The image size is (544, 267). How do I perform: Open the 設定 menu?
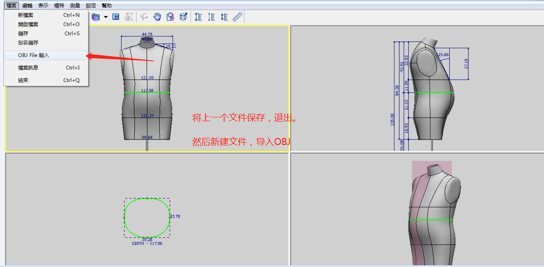click(x=91, y=6)
